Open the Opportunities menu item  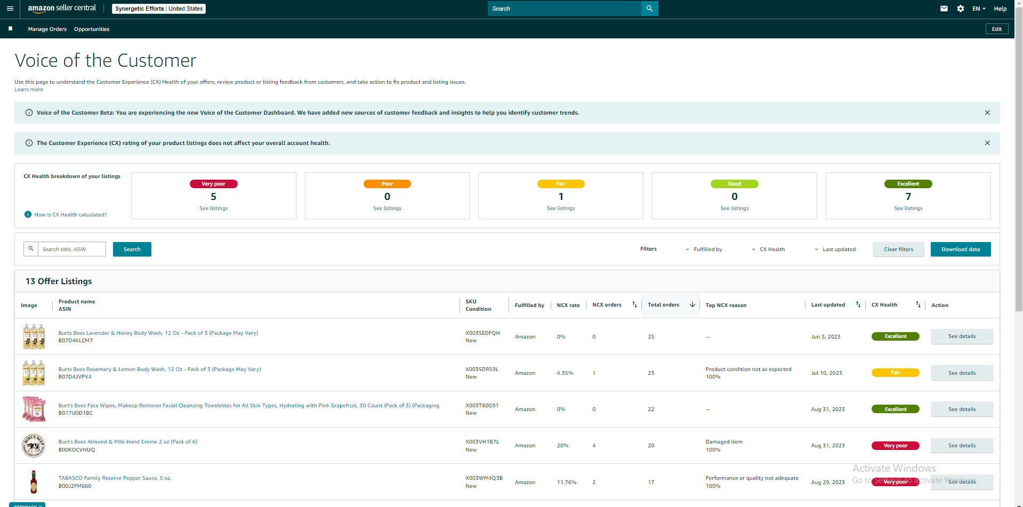tap(92, 29)
